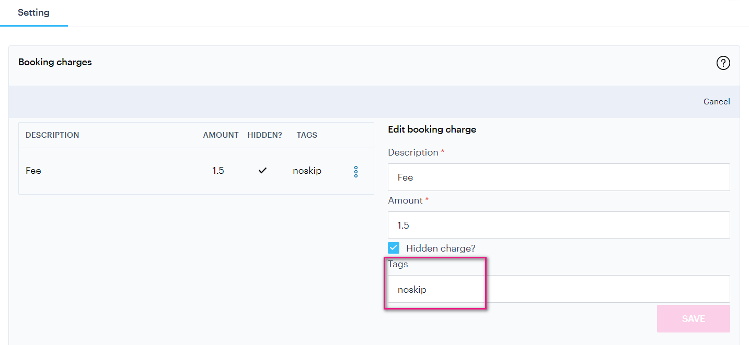
Task: Click the HIDDEN? column header
Action: tap(264, 135)
